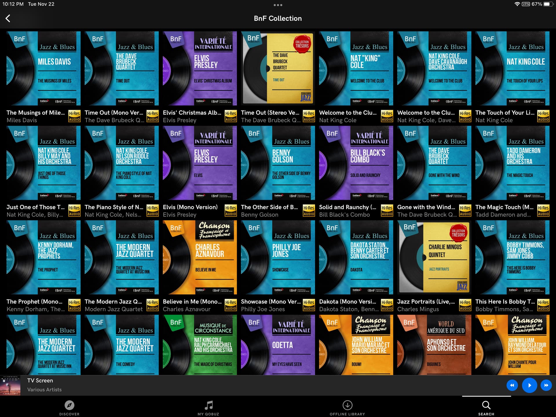Skip to next track in mini player
Screen dimensions: 556x417
(x=546, y=385)
